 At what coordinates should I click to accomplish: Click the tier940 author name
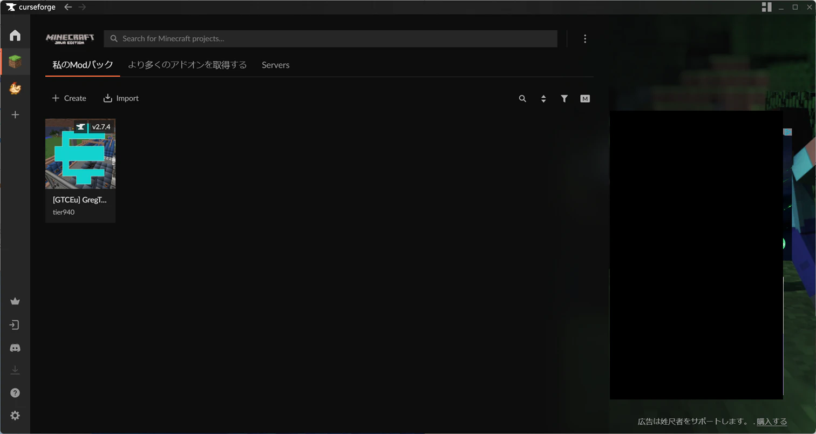tap(64, 212)
